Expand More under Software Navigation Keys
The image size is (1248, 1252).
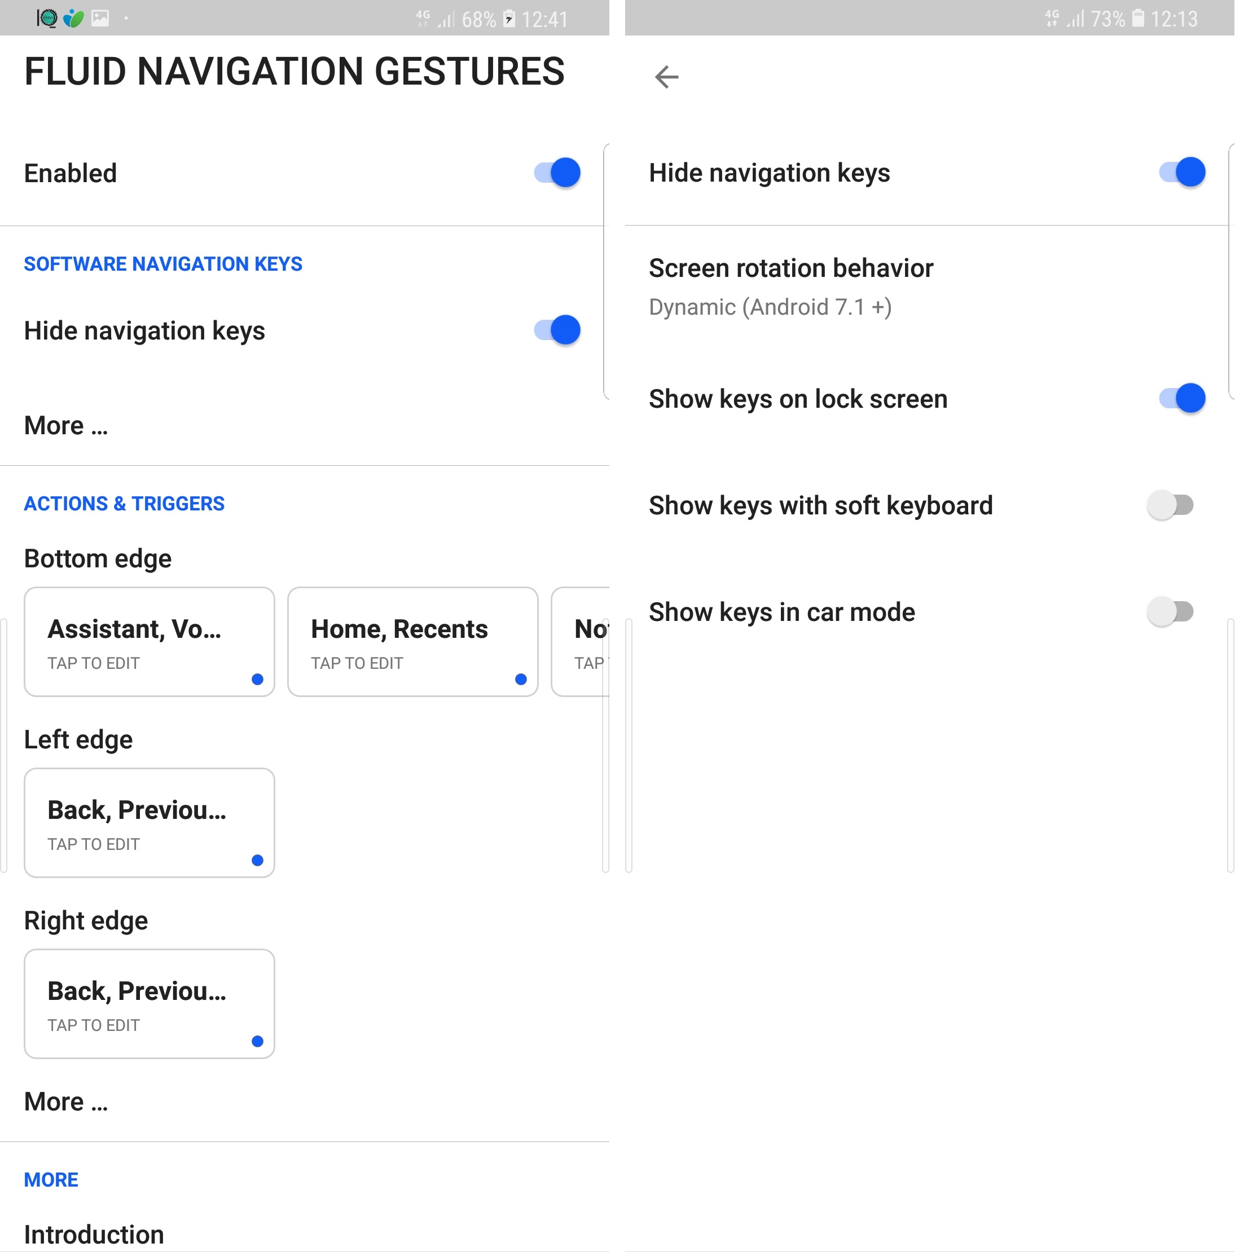click(66, 426)
